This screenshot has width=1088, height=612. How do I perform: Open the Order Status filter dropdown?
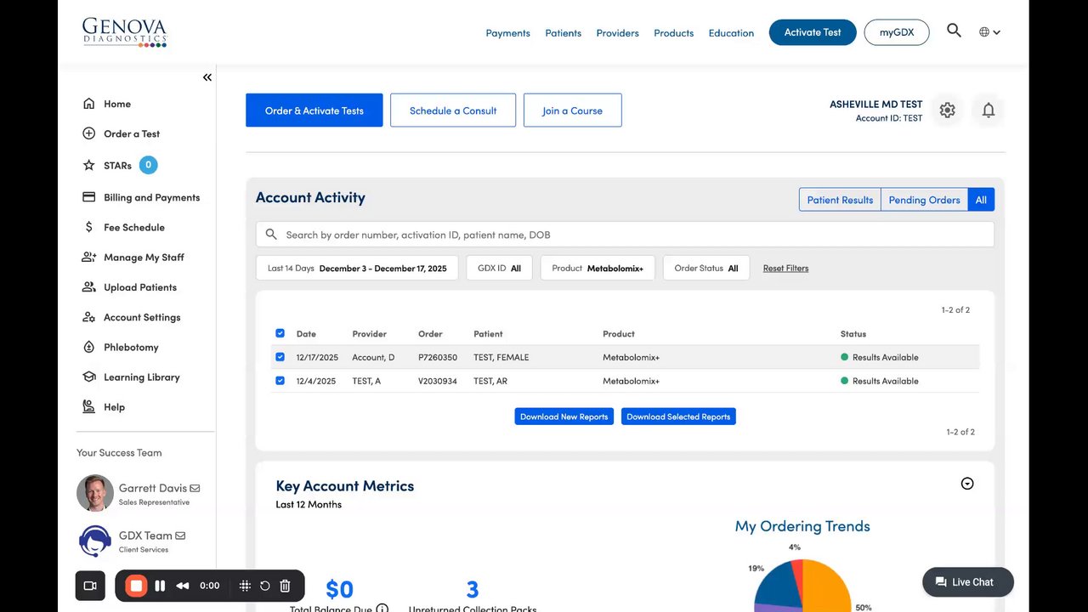tap(706, 268)
